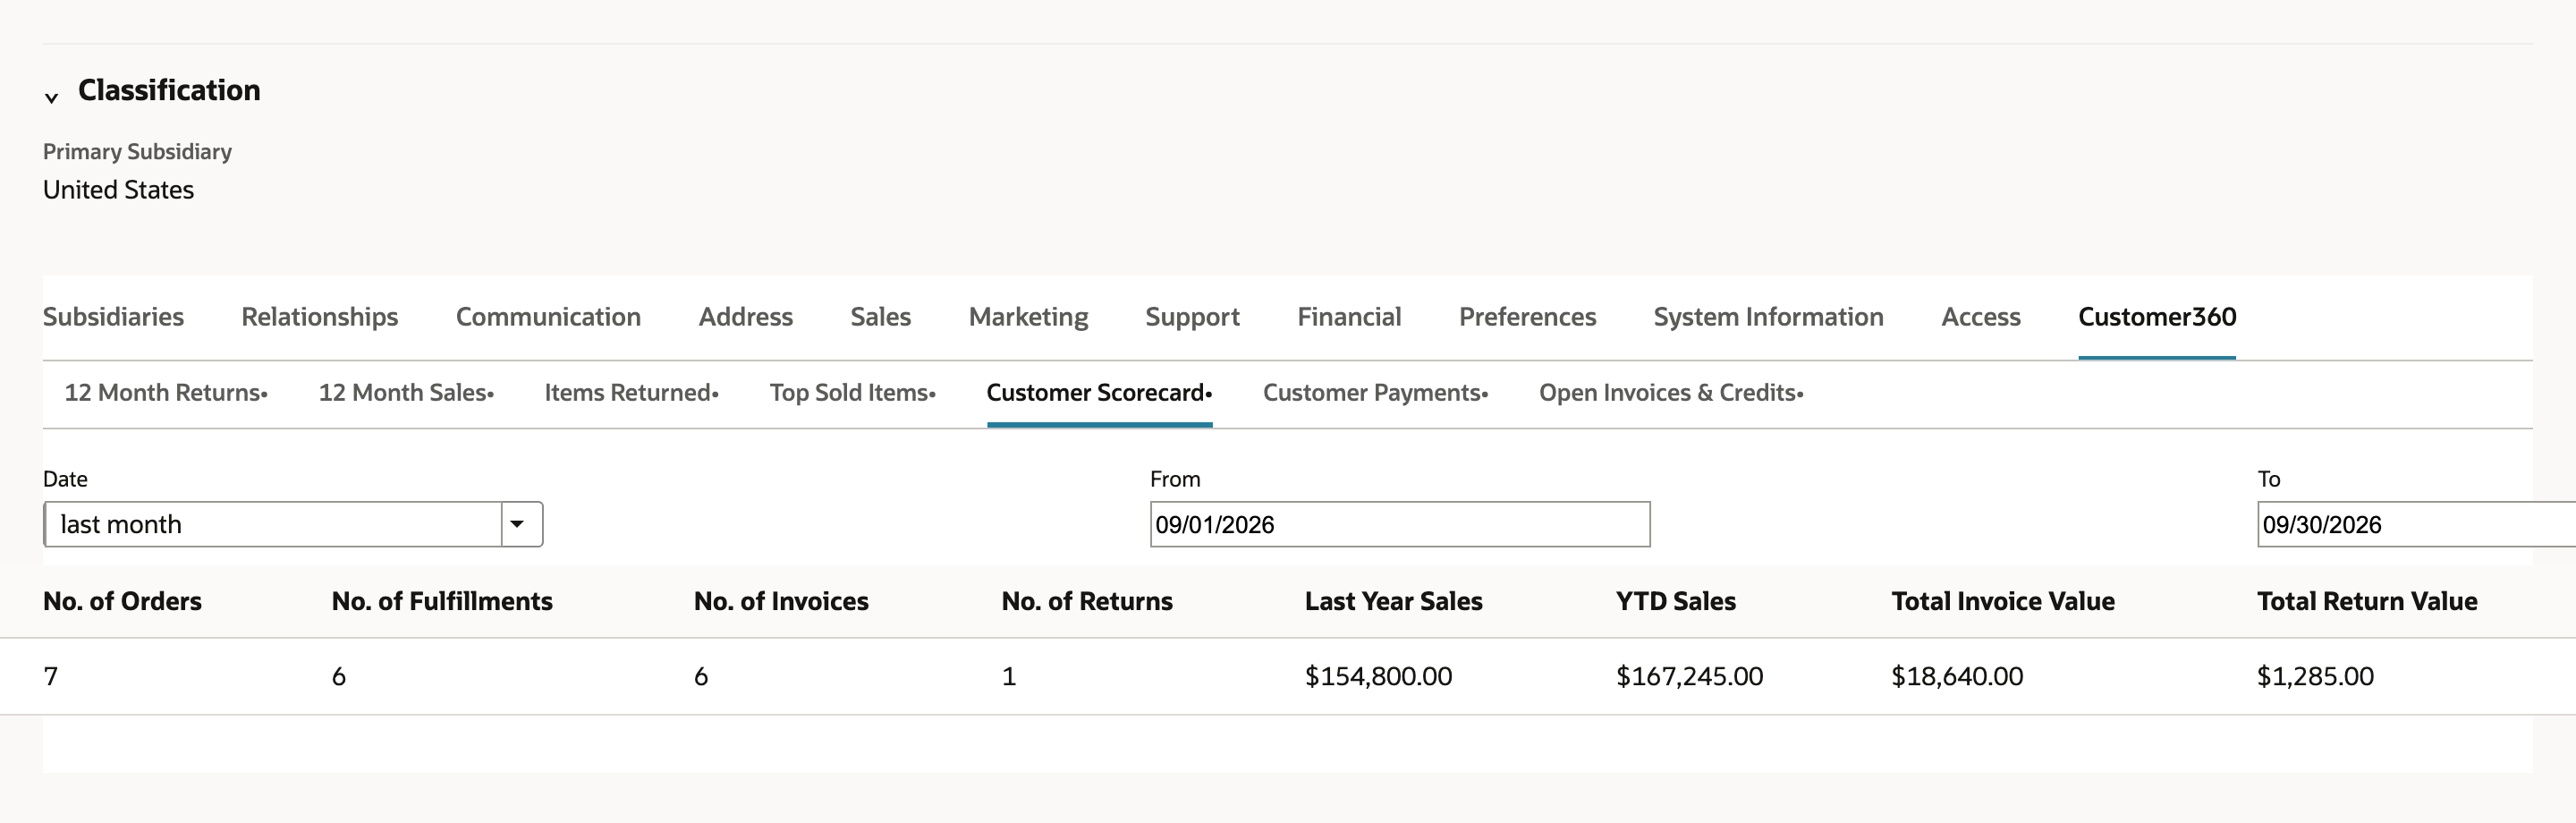
Task: Open the 12 Month Returns subtab
Action: pos(166,393)
